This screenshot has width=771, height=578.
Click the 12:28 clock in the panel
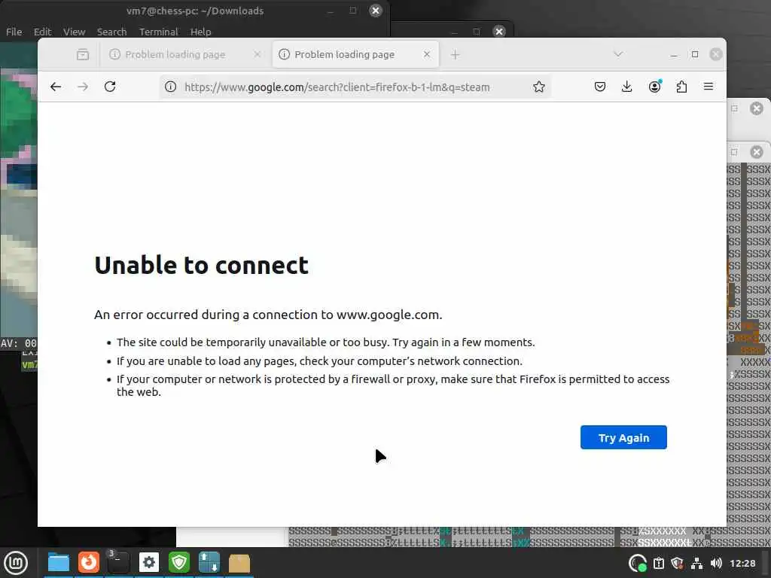point(742,563)
